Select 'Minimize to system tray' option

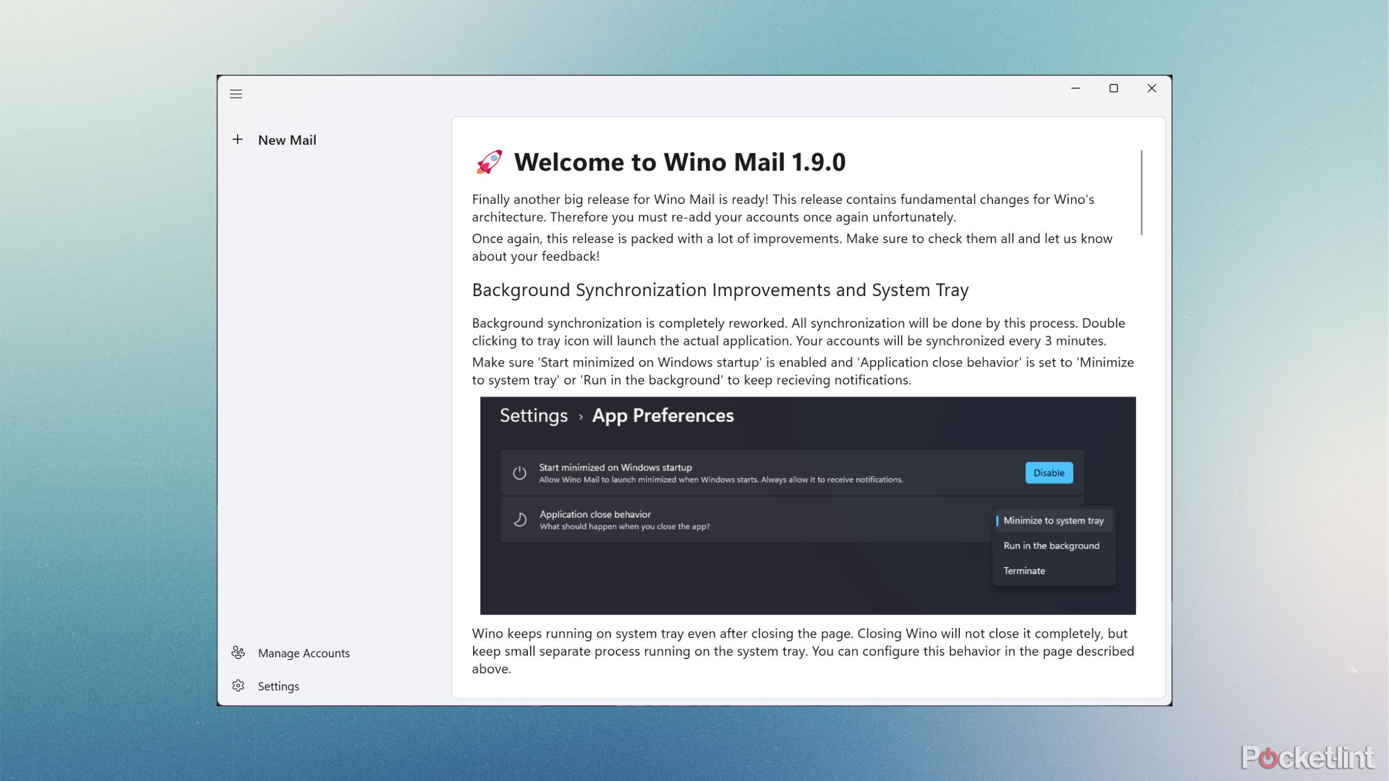click(1053, 521)
